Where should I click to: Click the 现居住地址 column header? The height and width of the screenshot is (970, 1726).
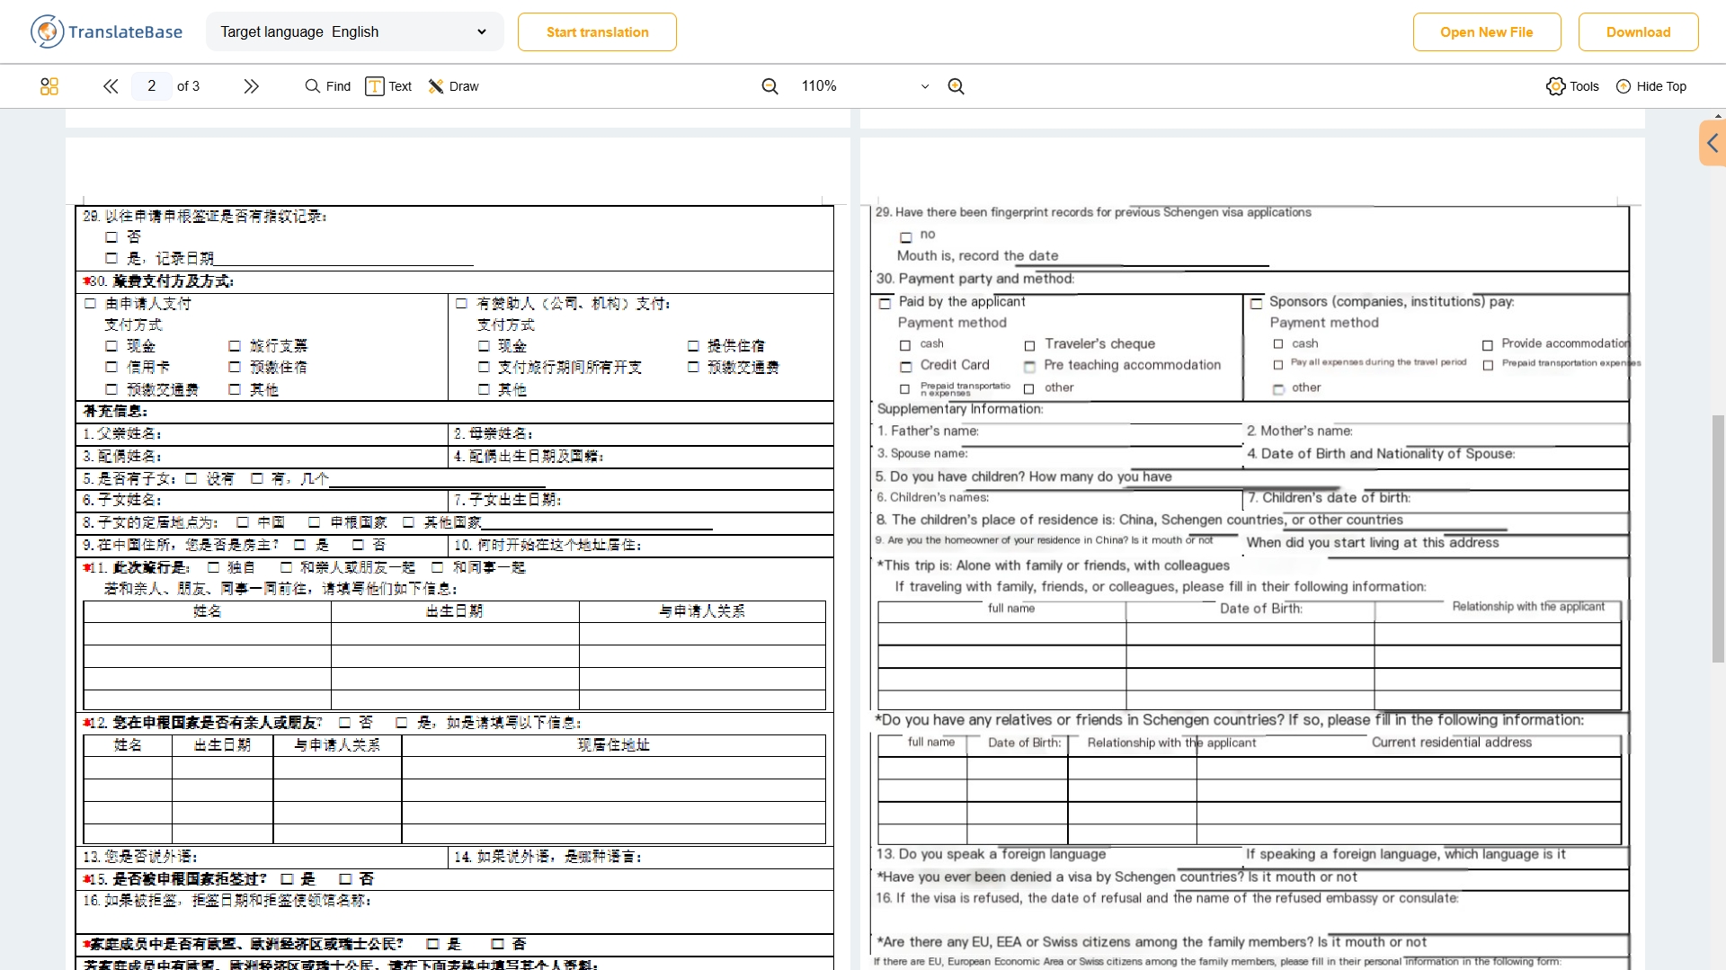(613, 745)
